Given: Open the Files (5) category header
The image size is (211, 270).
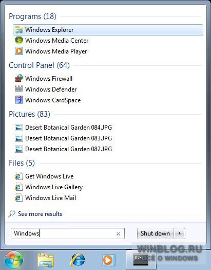Looking at the screenshot, I should (22, 163).
